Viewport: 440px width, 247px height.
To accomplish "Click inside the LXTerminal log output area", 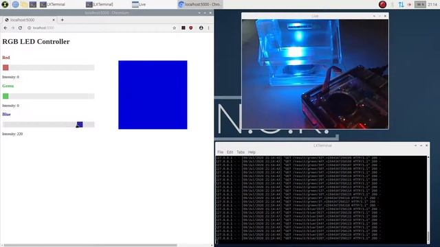I will pyautogui.click(x=321, y=200).
